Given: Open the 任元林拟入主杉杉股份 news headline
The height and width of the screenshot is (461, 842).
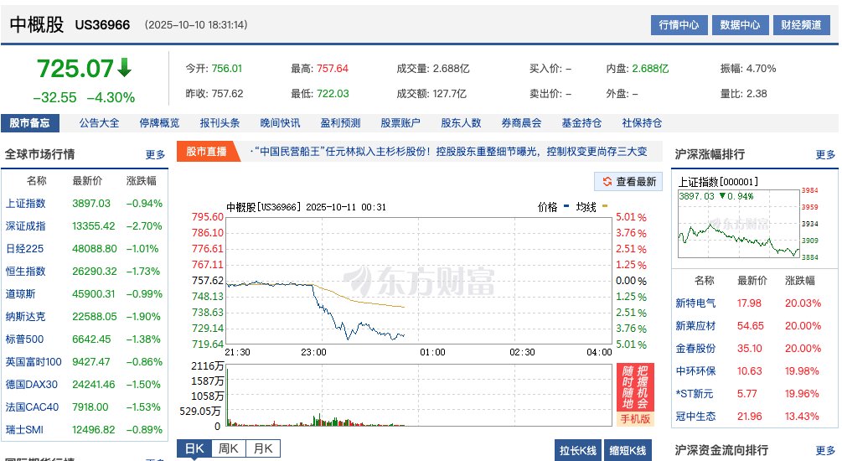Looking at the screenshot, I should tap(448, 152).
